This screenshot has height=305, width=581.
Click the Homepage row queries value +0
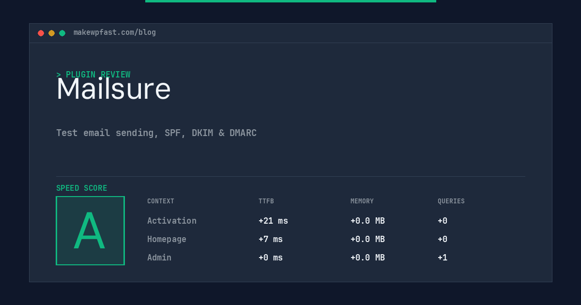tap(443, 239)
